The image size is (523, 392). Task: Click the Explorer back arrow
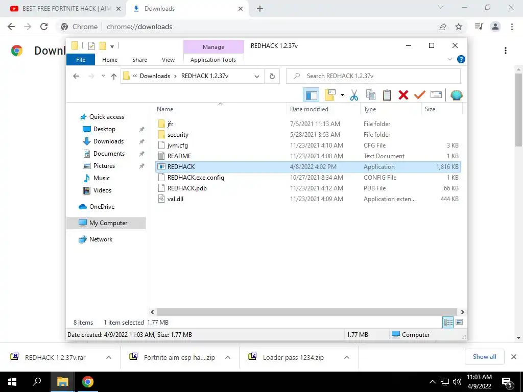tap(76, 77)
